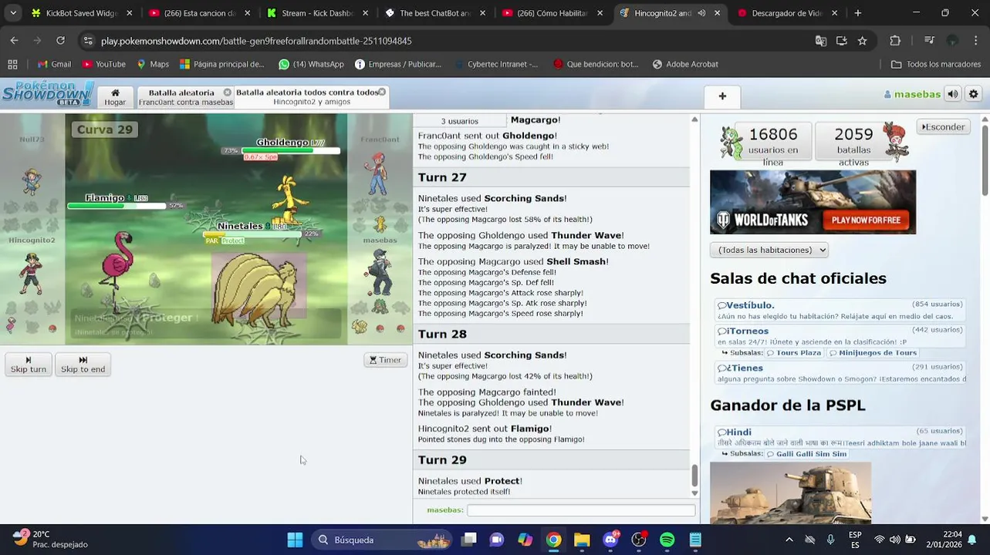This screenshot has height=555, width=990.
Task: Open a new browser tab
Action: coord(857,13)
